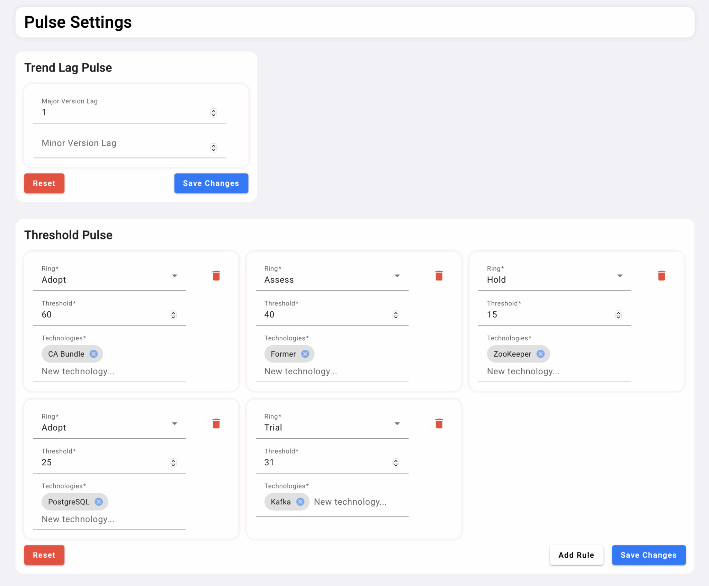
Task: Reset the Trend Lag Pulse settings
Action: [44, 183]
